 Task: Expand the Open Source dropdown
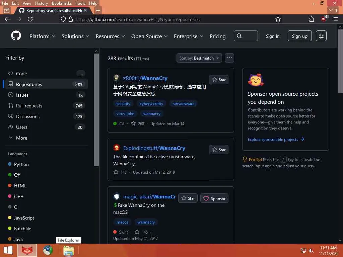tap(149, 36)
